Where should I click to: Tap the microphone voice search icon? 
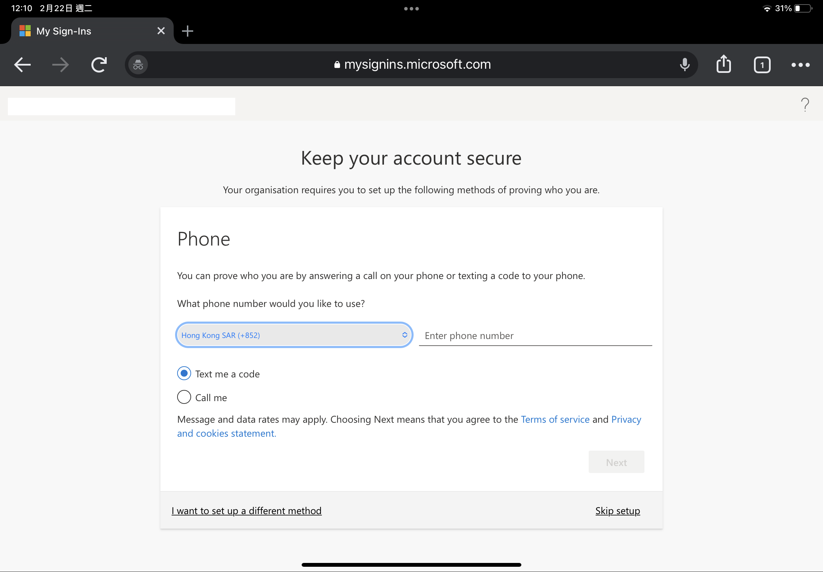coord(684,65)
